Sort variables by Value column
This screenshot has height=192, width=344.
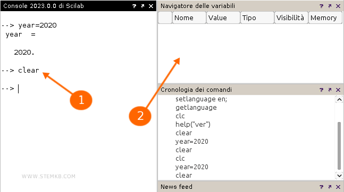click(223, 18)
